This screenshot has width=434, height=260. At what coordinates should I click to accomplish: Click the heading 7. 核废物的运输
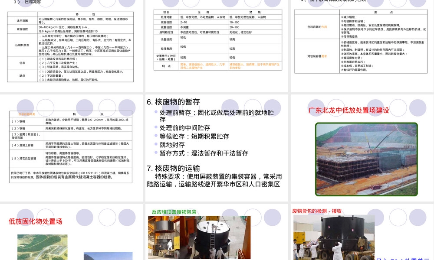click(173, 168)
